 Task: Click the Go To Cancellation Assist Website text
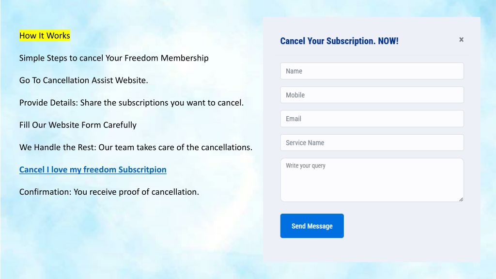83,80
